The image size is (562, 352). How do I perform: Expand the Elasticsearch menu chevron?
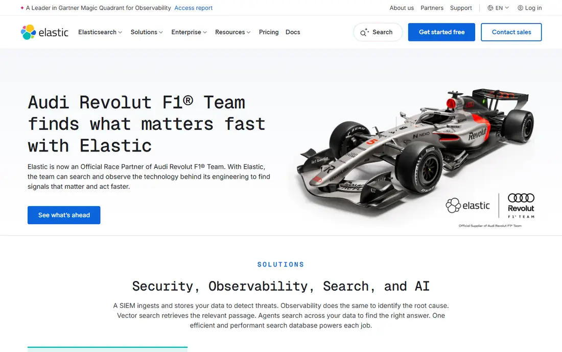pyautogui.click(x=120, y=32)
